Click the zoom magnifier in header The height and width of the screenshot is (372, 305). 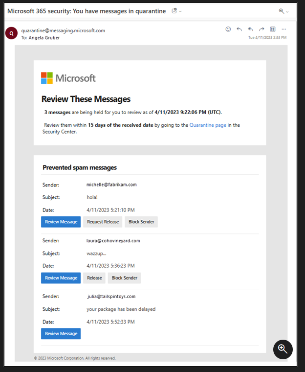(x=282, y=11)
